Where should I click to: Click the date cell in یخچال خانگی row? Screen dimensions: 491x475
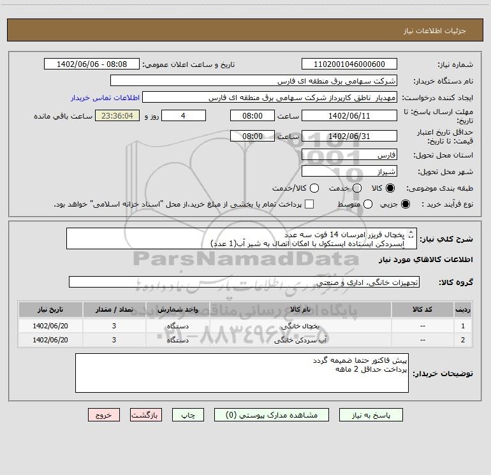(x=50, y=326)
